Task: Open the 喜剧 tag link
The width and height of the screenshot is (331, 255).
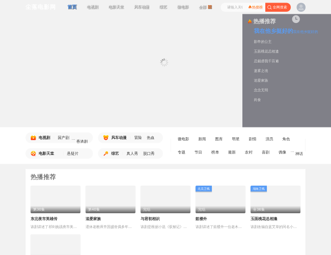Action: pyautogui.click(x=265, y=152)
